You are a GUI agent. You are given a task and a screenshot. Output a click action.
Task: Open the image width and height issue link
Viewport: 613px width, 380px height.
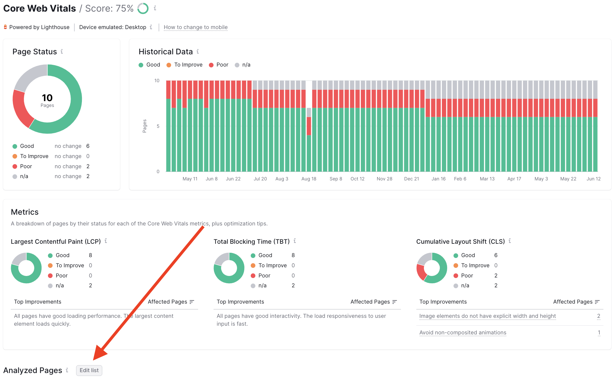coord(487,316)
